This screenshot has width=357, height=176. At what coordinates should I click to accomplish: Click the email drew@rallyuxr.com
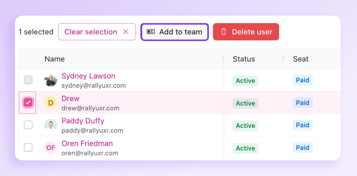(x=91, y=108)
